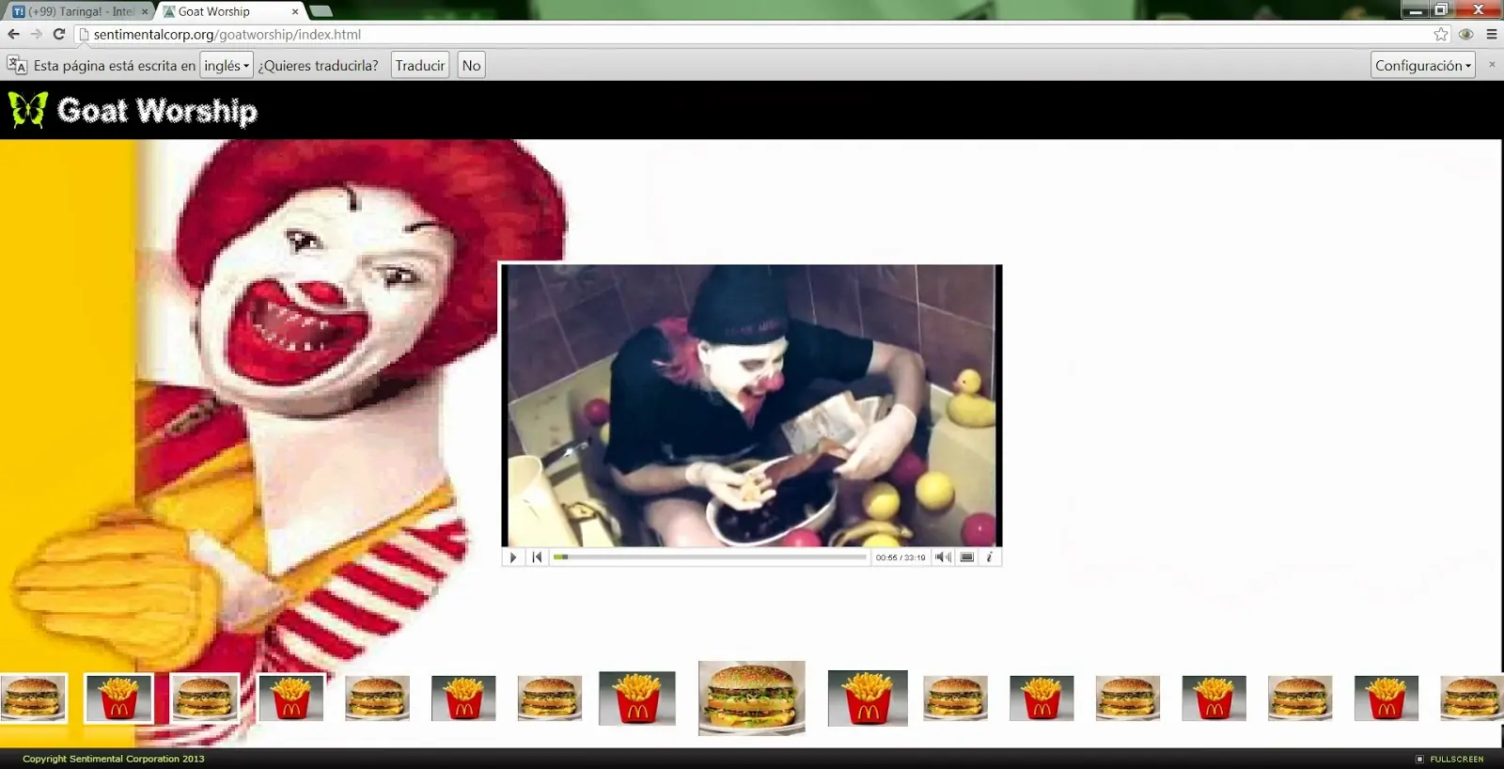This screenshot has height=769, width=1504.
Task: Close the Goat Worship tab
Action: tap(295, 11)
